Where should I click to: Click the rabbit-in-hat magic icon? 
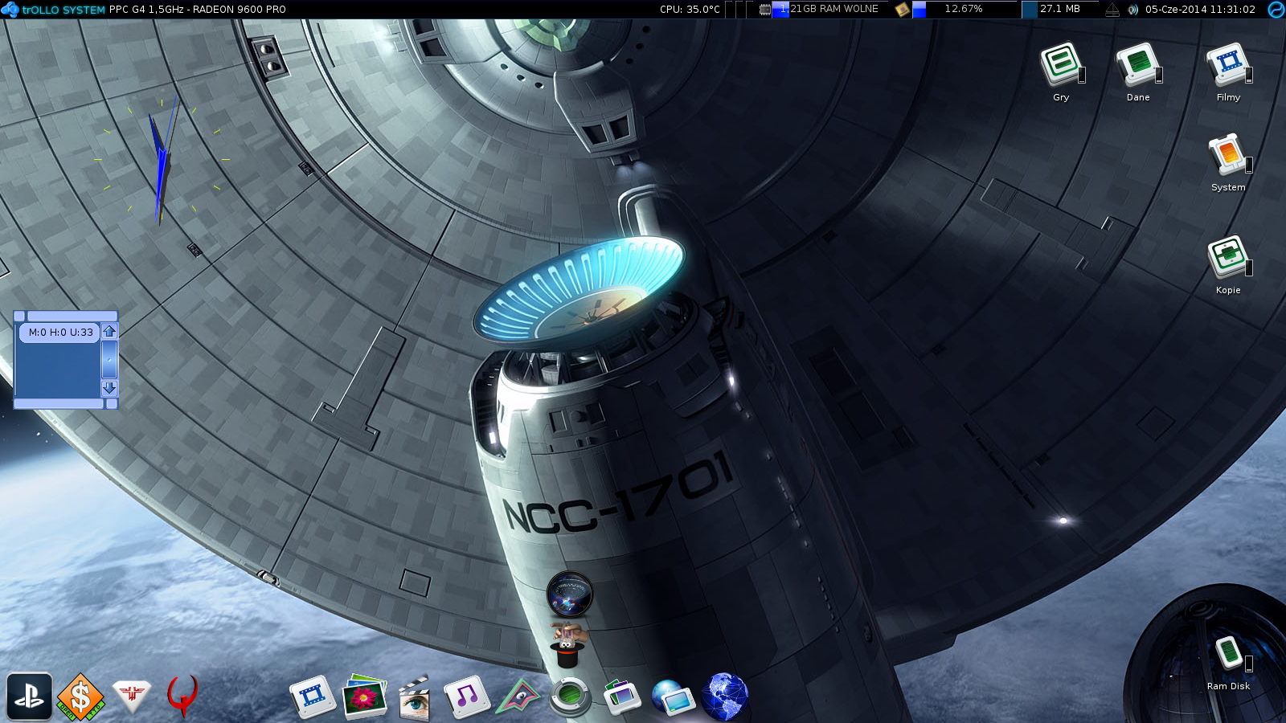pos(569,646)
